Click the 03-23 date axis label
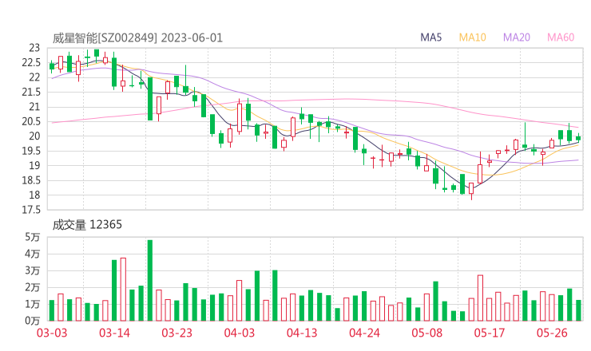Viewport: 591px width, 351px height. (177, 333)
